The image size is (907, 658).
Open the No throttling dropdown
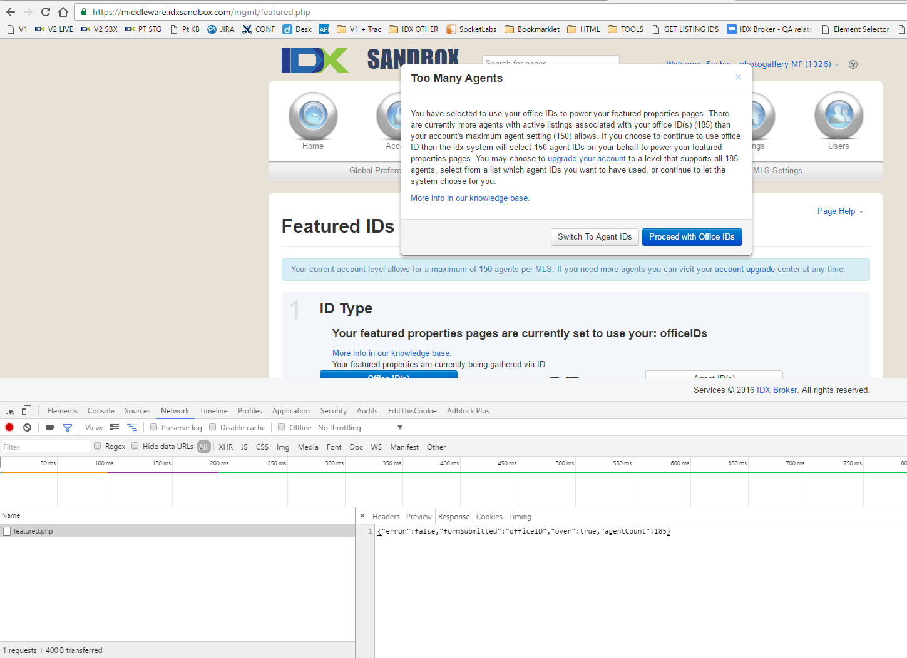361,428
